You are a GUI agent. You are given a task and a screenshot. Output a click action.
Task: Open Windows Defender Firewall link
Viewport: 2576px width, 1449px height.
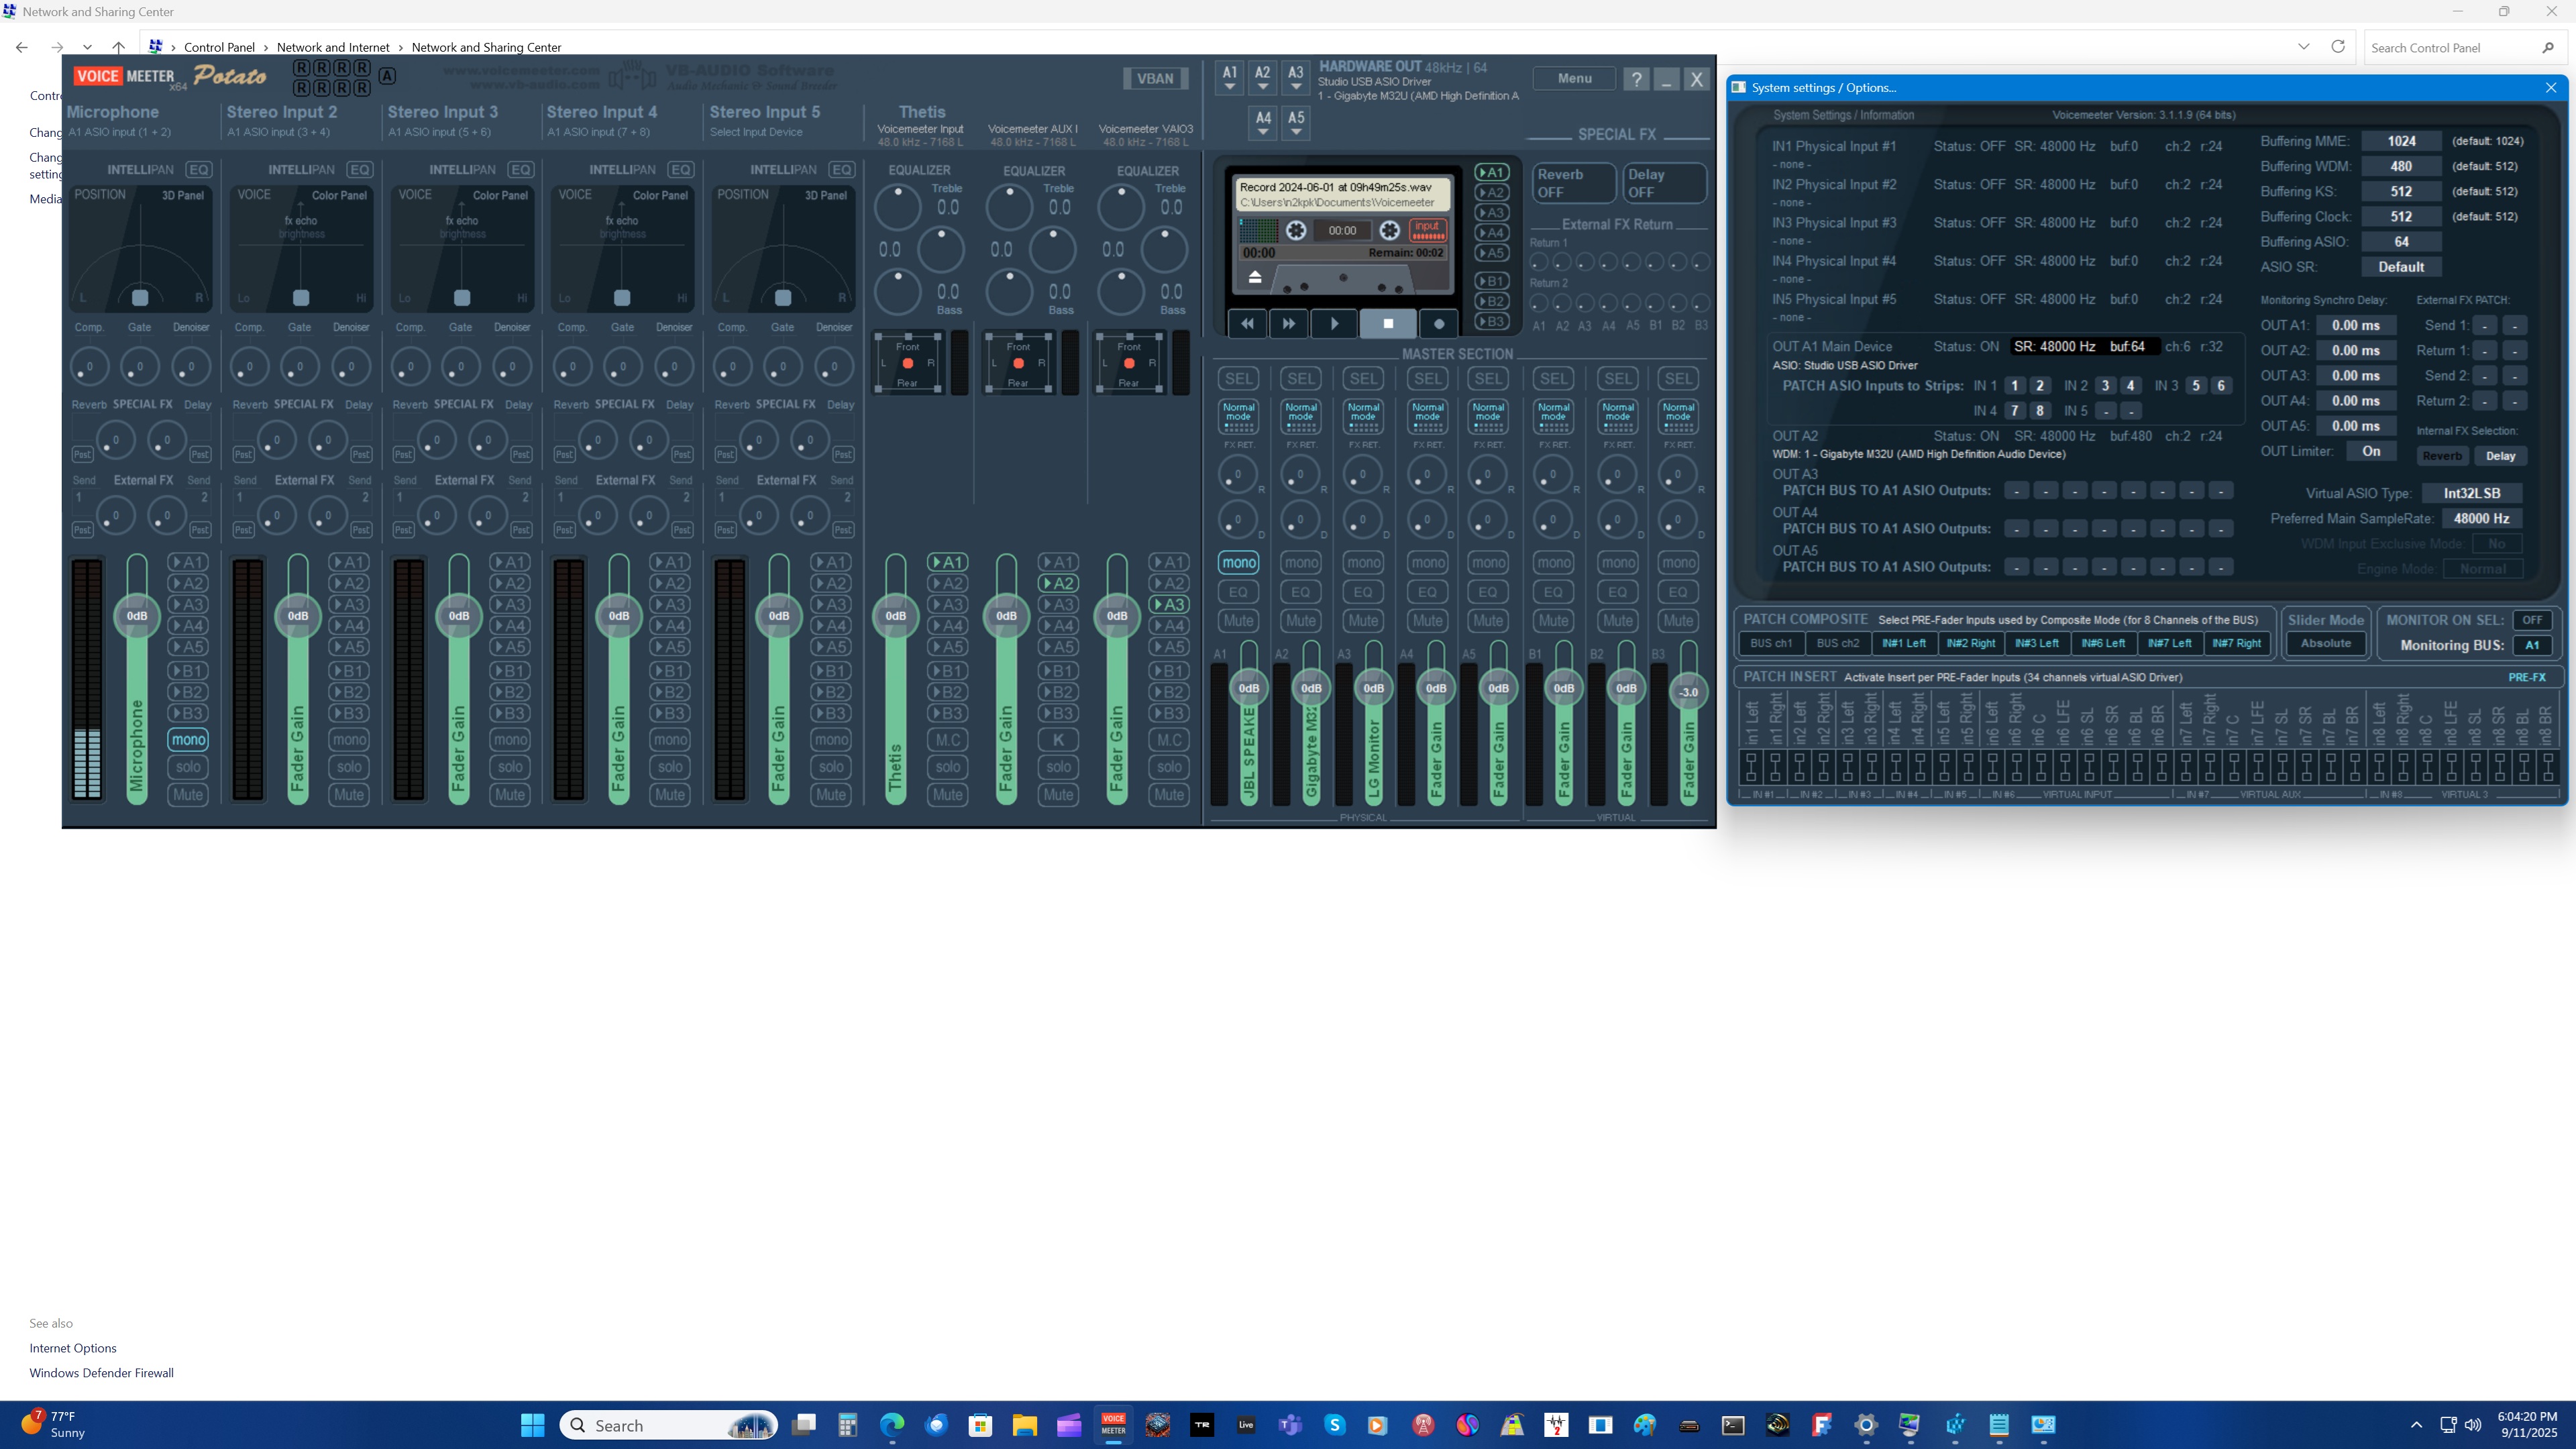101,1373
